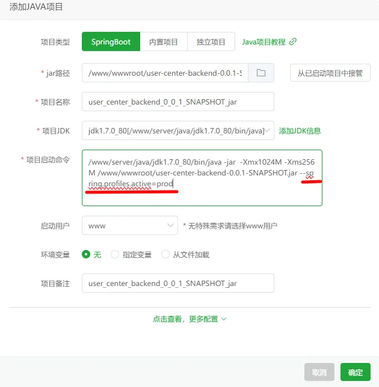The image size is (379, 387).
Task: Open the Java项目教程 tutorial link
Action: click(x=263, y=41)
